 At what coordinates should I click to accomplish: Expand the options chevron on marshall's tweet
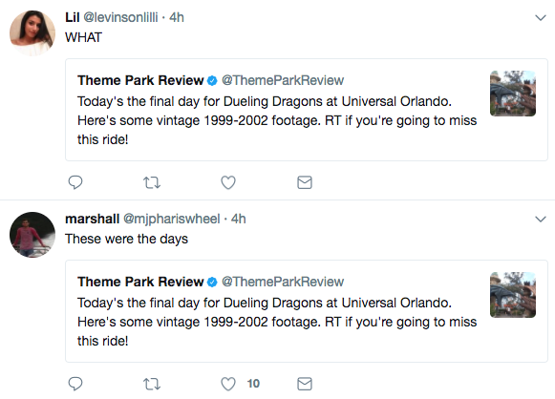pyautogui.click(x=541, y=220)
